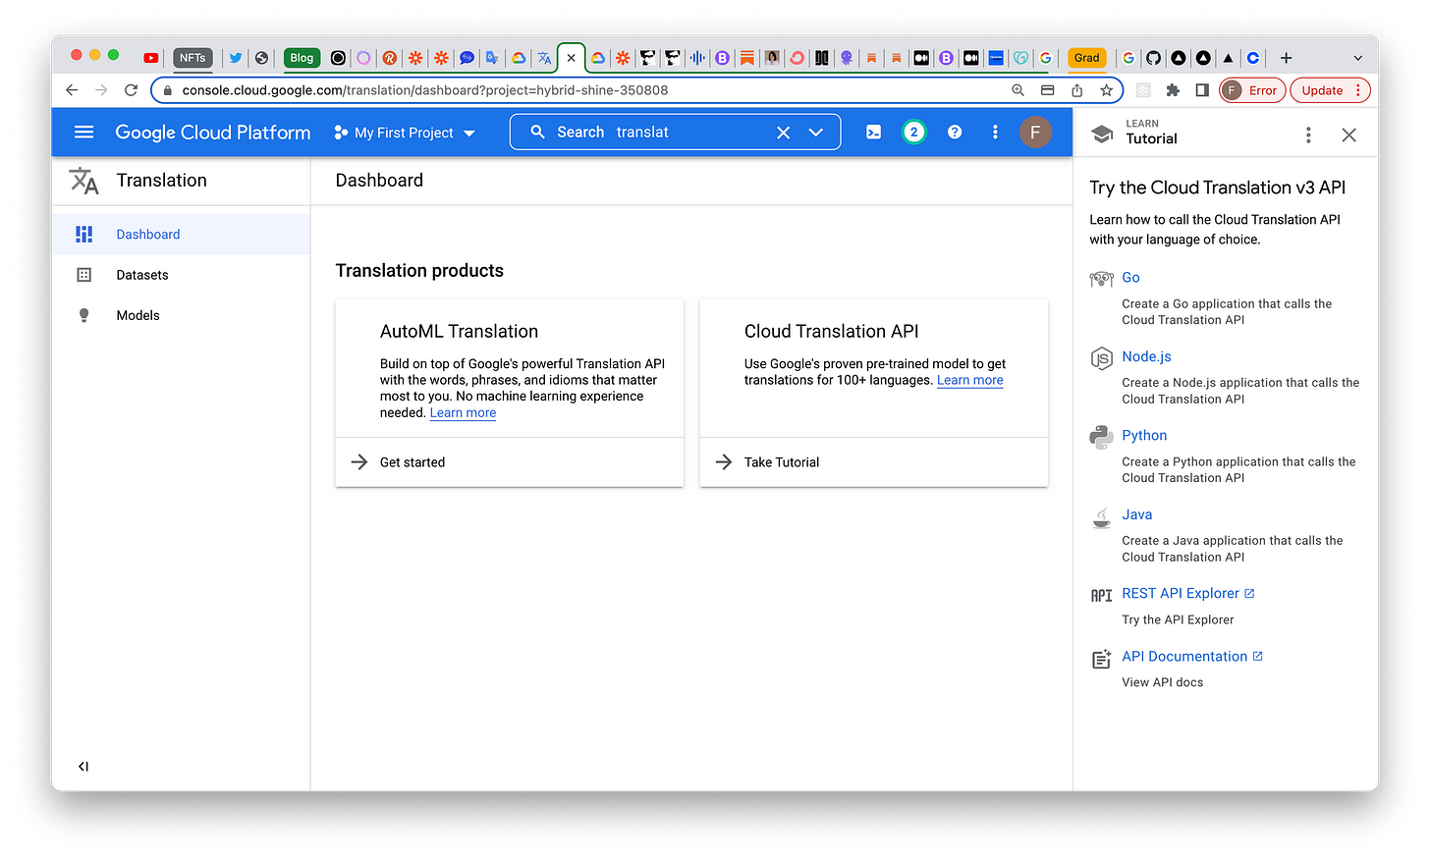
Task: Click the Models lightbulb icon
Action: [x=84, y=315]
